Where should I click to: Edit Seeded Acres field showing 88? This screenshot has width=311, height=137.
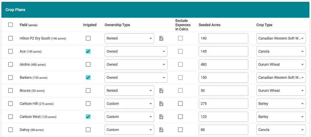pos(223,130)
